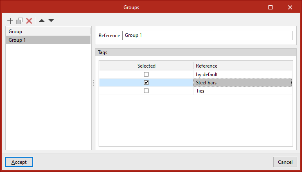Select the Ties reference row
Screen dimensions: 302x172
pos(242,91)
